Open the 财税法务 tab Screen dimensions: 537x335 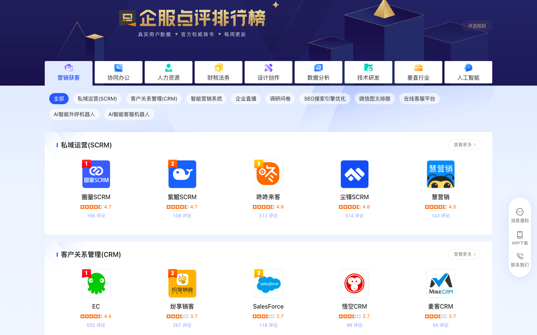click(x=219, y=72)
